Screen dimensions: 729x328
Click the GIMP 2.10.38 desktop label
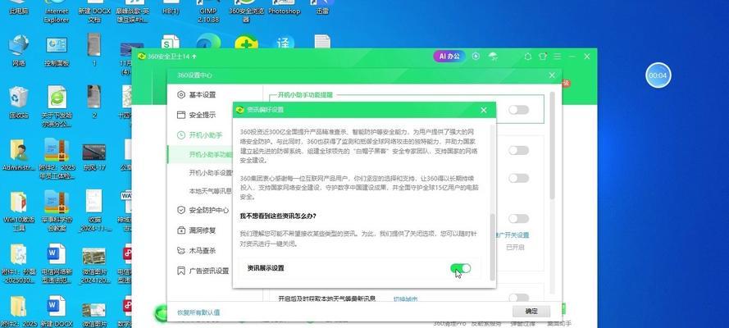207,16
